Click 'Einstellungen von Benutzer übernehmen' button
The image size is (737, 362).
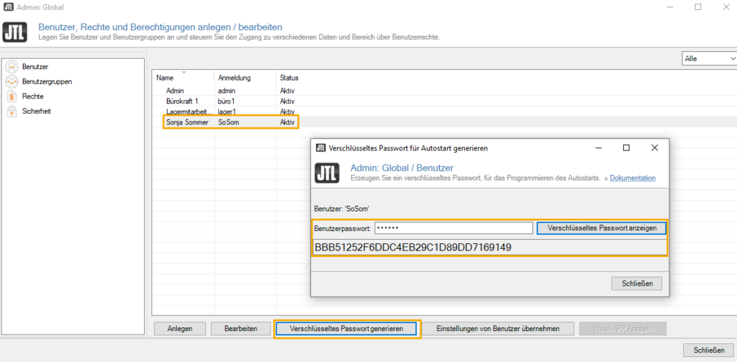(x=497, y=329)
